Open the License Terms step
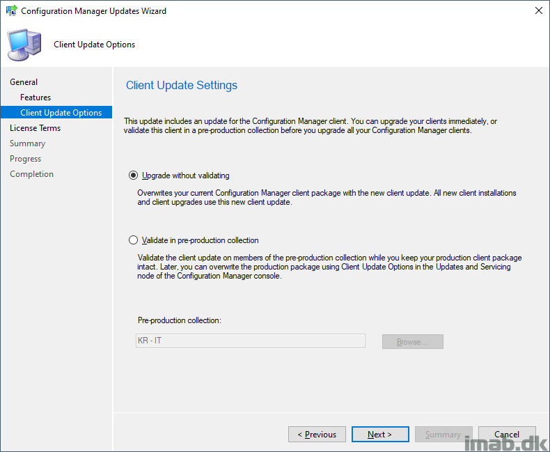This screenshot has height=452, width=550. 35,127
